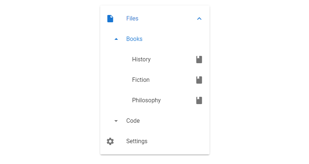Click blank space in the Books row
Viewport: 309px width, 164px height.
pos(173,39)
